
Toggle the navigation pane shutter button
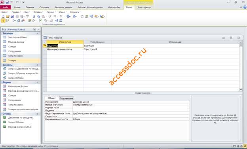click(39, 29)
